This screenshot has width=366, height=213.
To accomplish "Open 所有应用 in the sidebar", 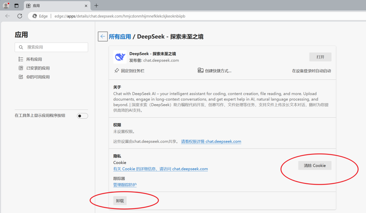I will (34, 60).
